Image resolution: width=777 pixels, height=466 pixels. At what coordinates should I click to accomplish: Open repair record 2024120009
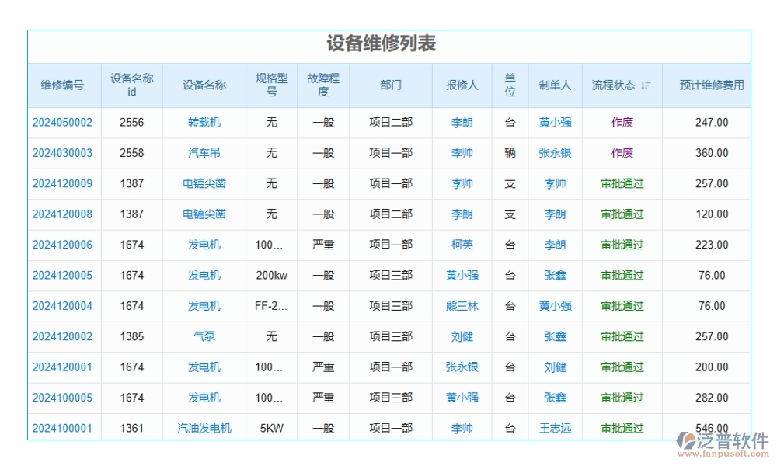click(62, 183)
